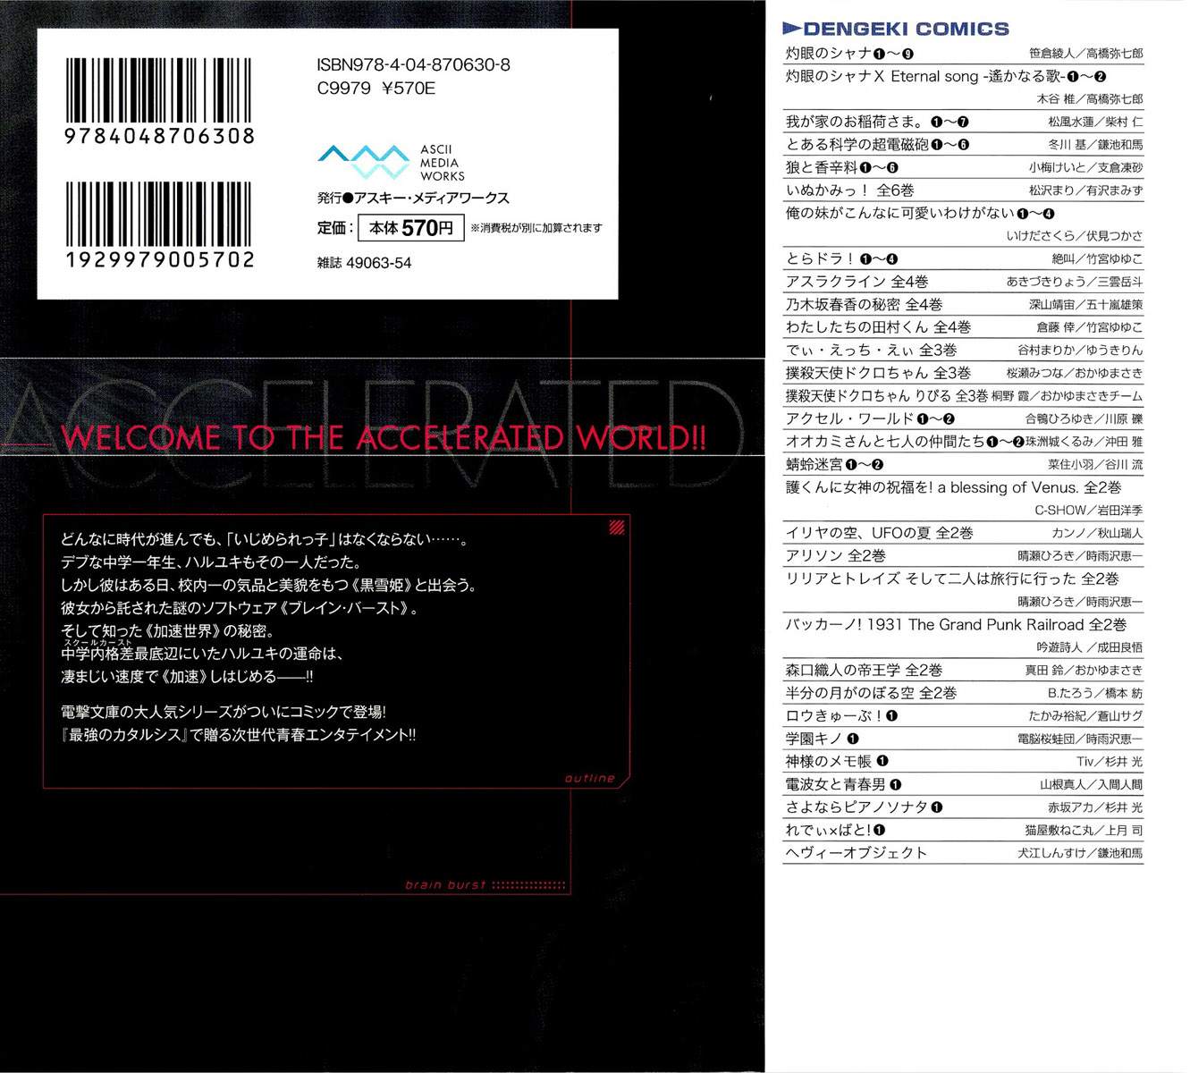Click author credit 笹倉綾人／高橋弥七郎
Screen dimensions: 1190x1073
[1086, 54]
